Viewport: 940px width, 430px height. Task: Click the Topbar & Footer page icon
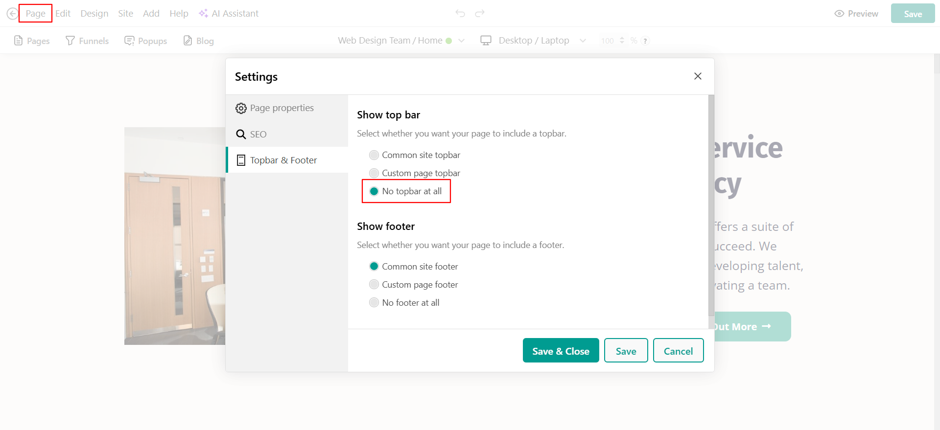pos(241,160)
